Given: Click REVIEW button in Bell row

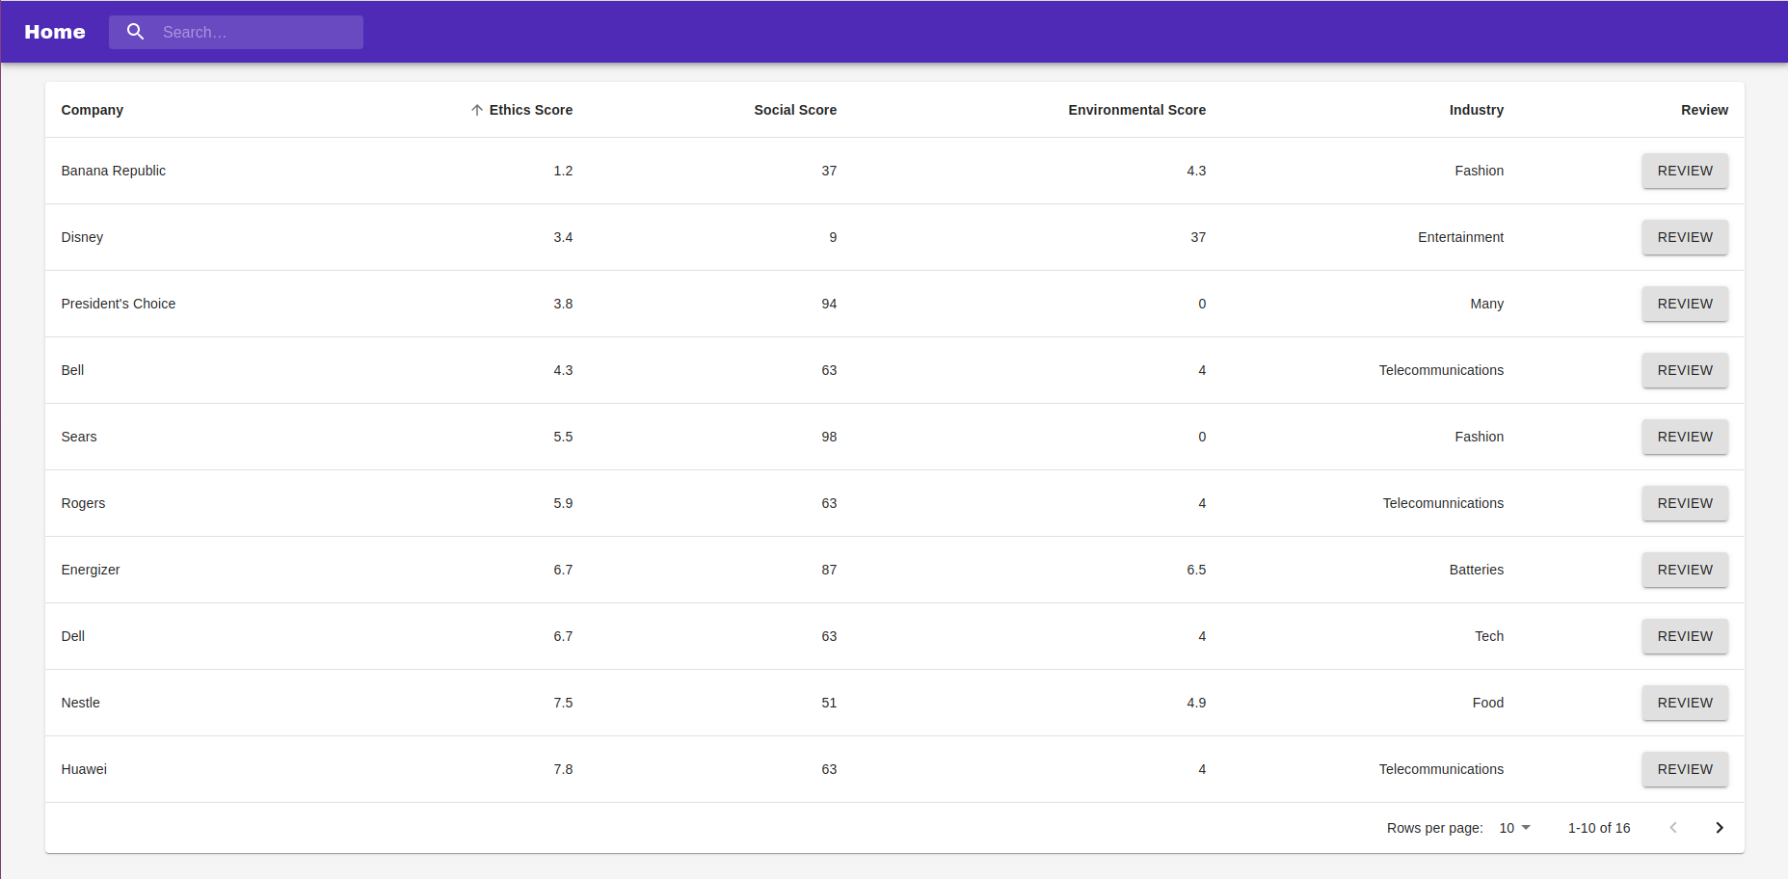Looking at the screenshot, I should 1685,370.
